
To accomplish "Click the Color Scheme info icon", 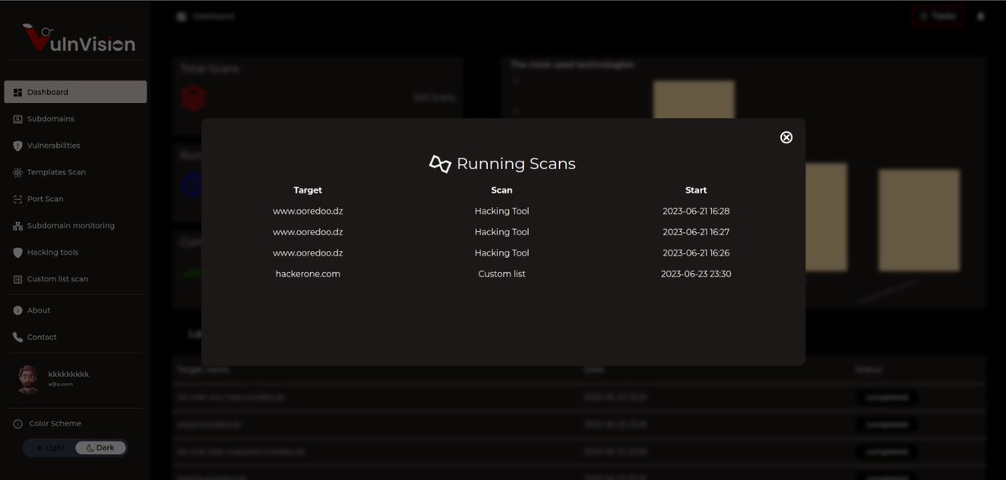I will point(18,424).
